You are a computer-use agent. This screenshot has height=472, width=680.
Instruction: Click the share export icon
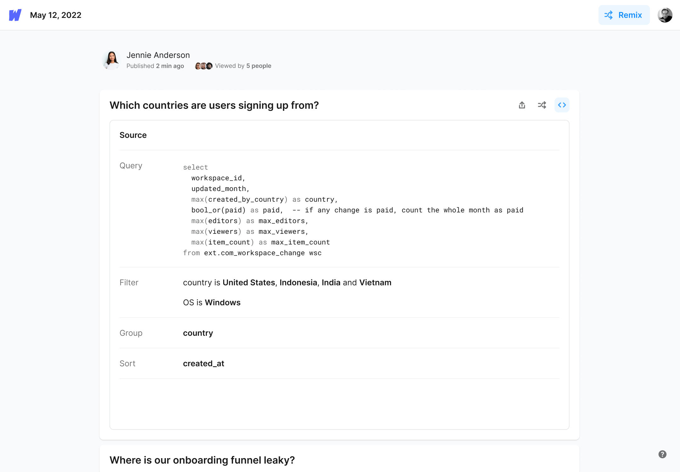click(522, 105)
